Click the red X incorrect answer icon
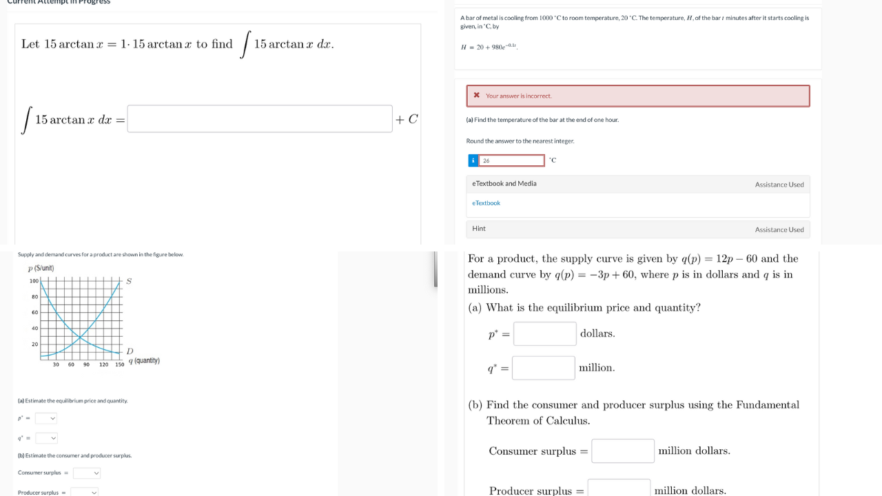Viewport: 882px width, 496px height. click(x=478, y=96)
